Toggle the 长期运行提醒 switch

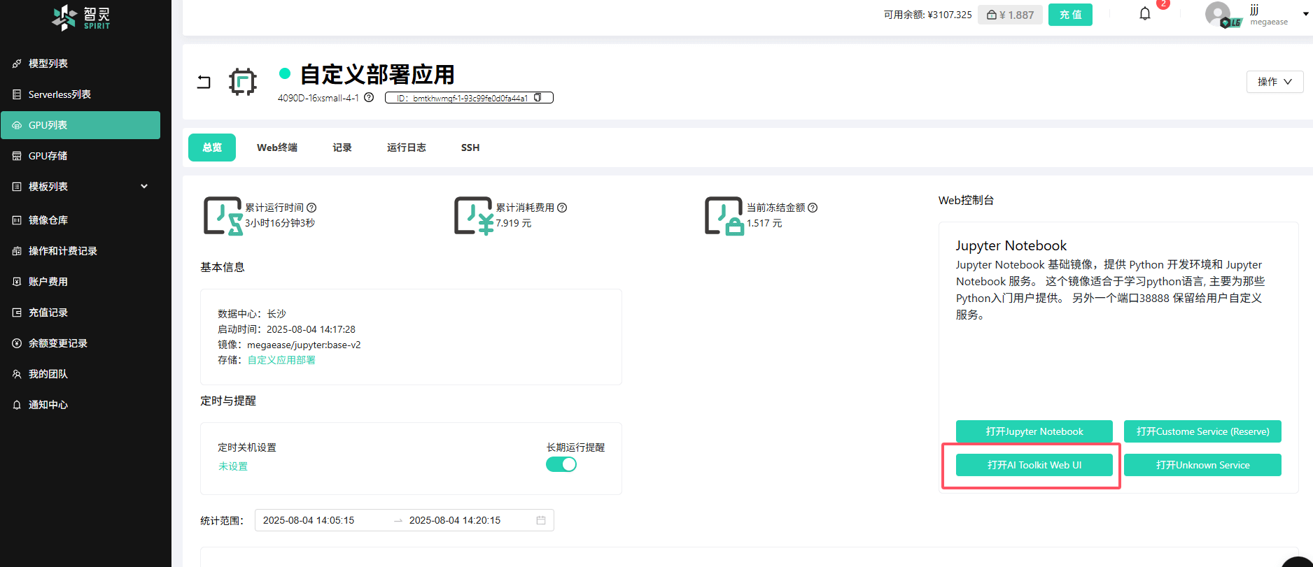(561, 464)
